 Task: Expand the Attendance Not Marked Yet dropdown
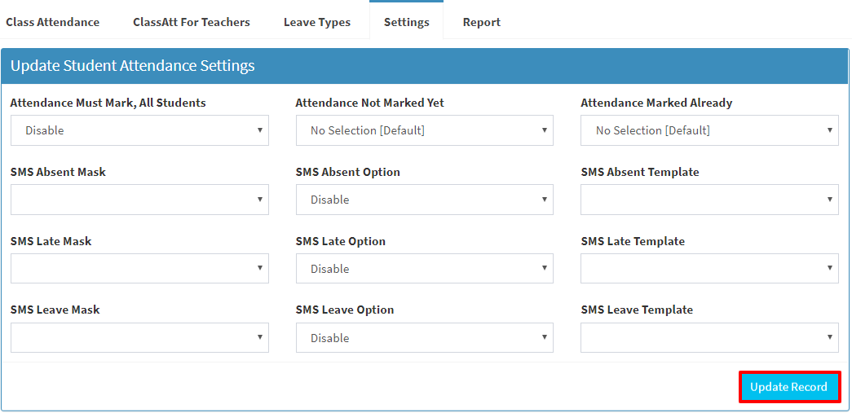click(425, 130)
